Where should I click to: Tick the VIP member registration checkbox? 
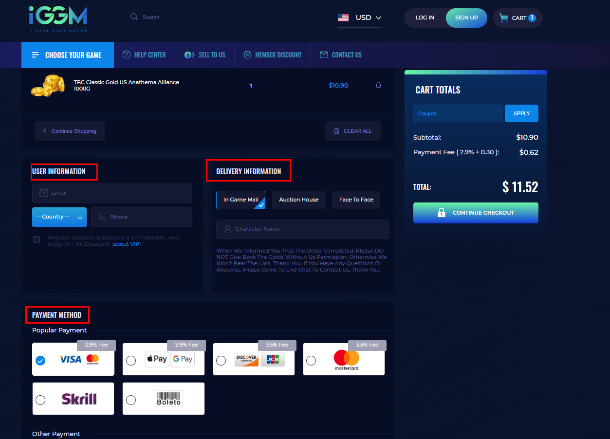[x=37, y=239]
